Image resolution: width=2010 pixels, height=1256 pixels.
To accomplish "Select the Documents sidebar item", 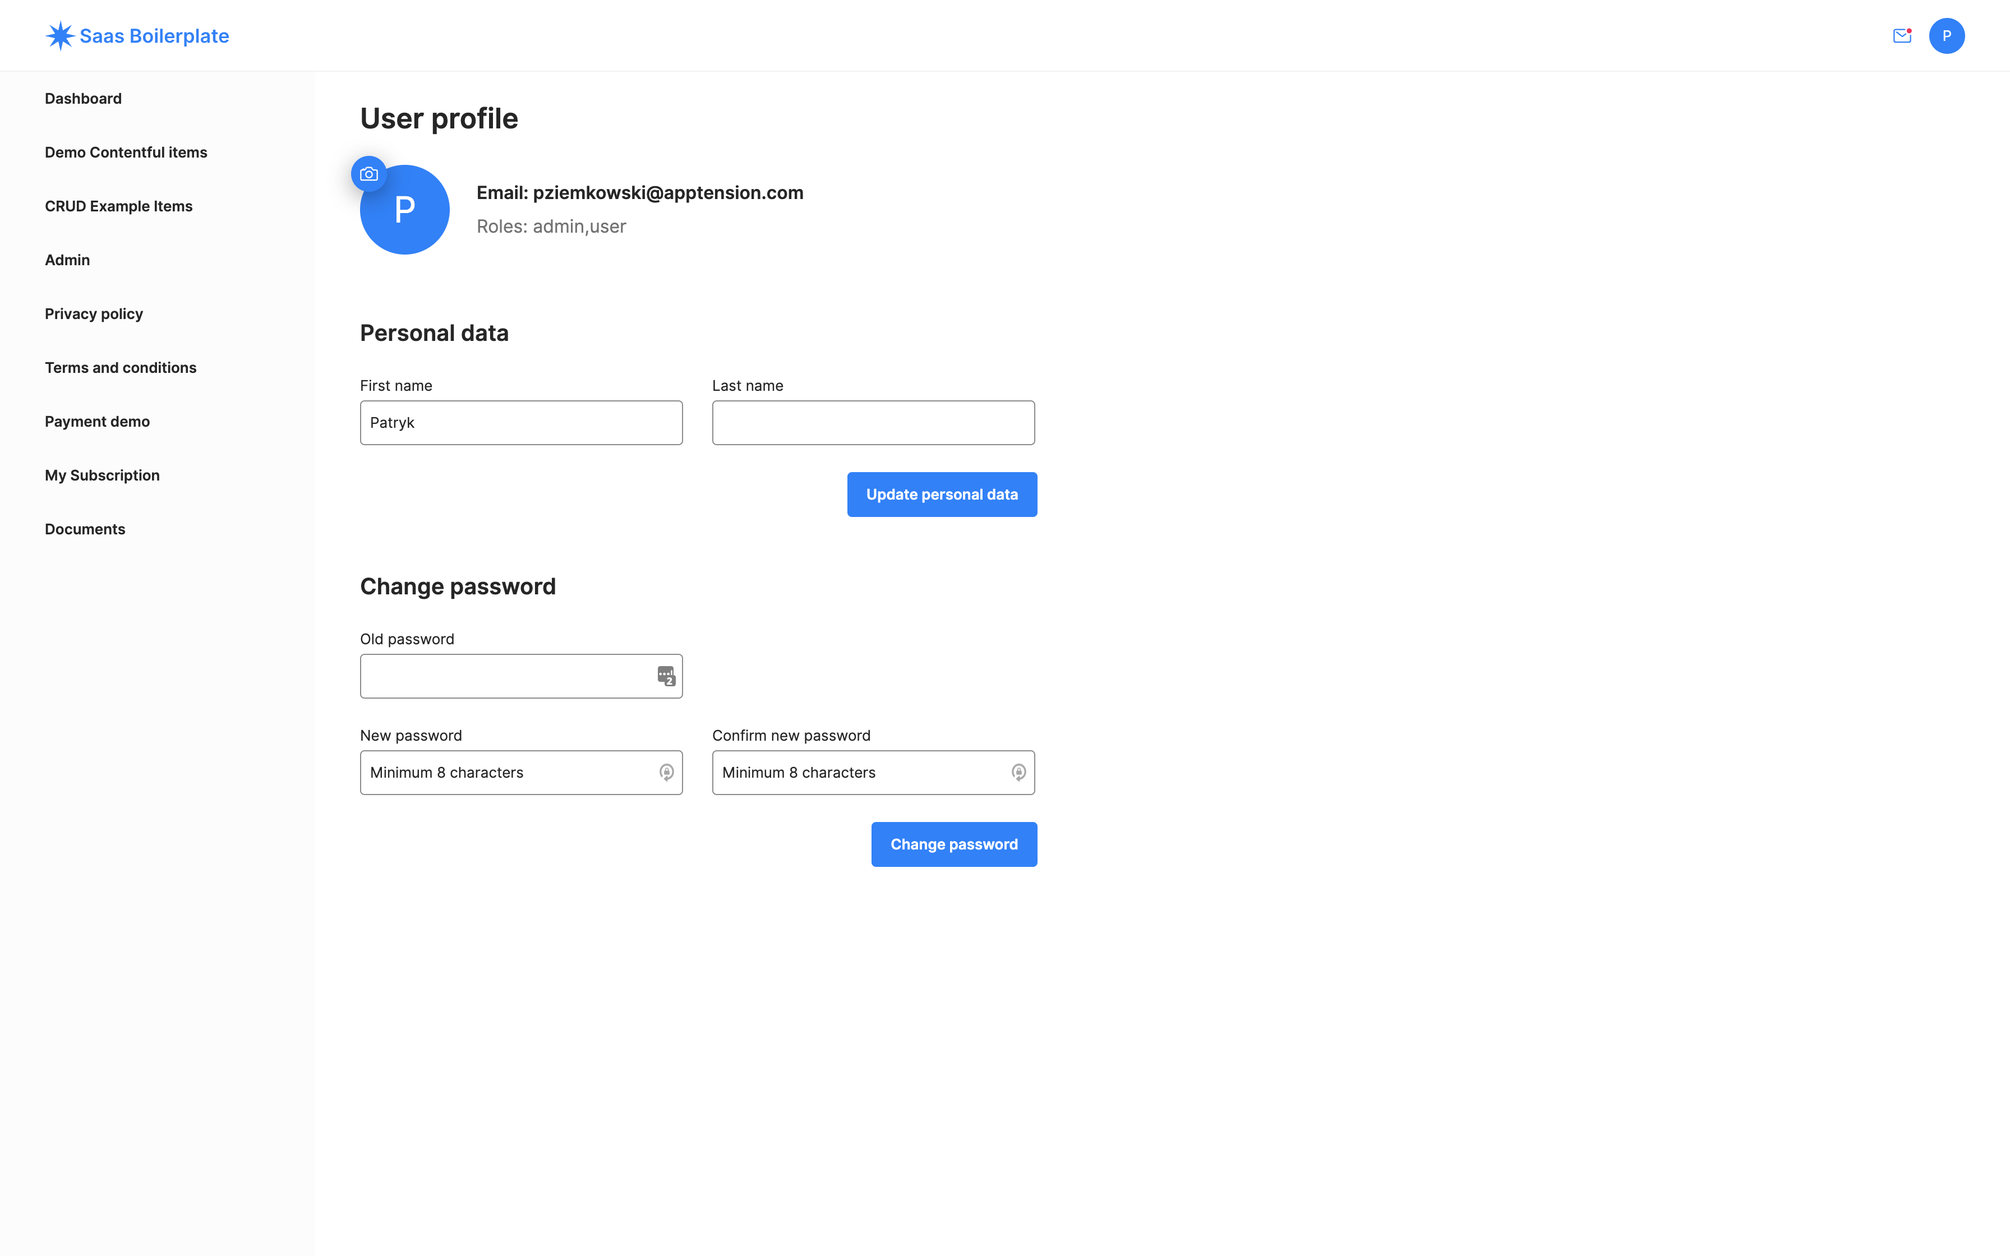I will tap(85, 528).
